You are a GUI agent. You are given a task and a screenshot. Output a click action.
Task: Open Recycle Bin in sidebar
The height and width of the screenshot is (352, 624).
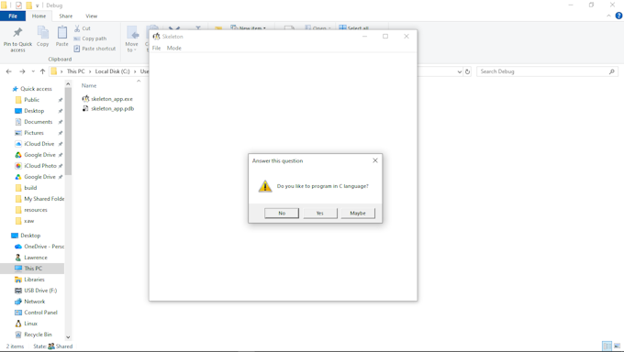[33, 335]
